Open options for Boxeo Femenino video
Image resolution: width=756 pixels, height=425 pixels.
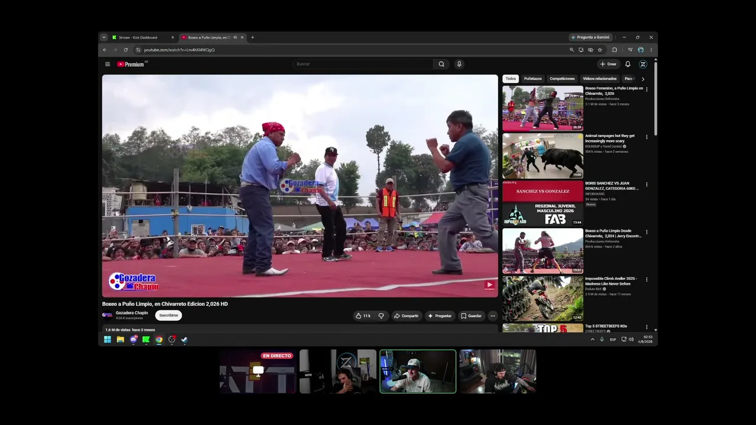(647, 90)
